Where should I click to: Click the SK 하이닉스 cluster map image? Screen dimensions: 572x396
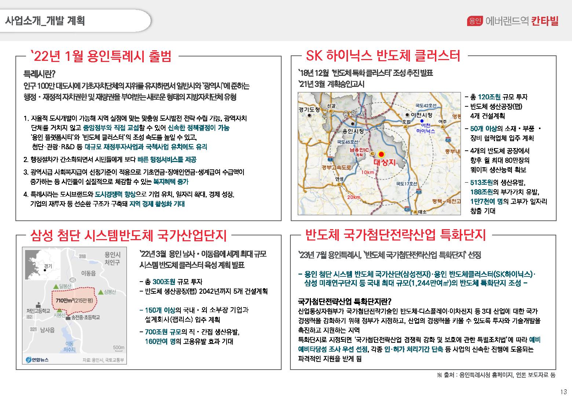(379, 153)
